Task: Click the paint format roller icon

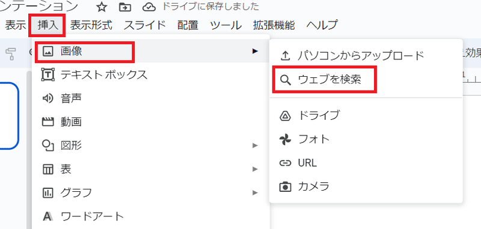Action: tap(11, 53)
